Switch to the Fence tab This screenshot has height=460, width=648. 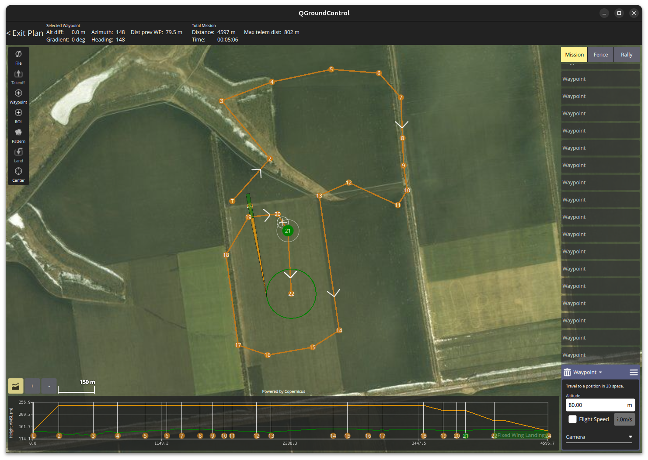tap(601, 55)
